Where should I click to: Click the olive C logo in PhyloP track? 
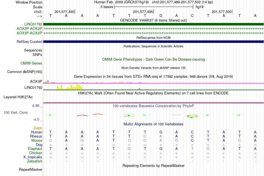192,116
